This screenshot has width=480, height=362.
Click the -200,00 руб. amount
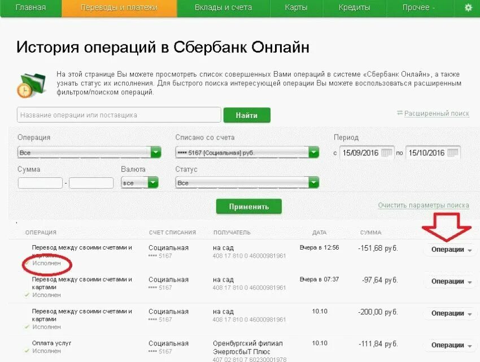point(378,312)
